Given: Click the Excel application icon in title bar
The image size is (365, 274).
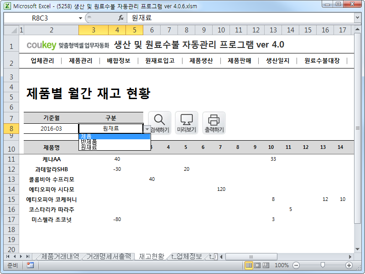Looking at the screenshot, I should tap(7, 6).
